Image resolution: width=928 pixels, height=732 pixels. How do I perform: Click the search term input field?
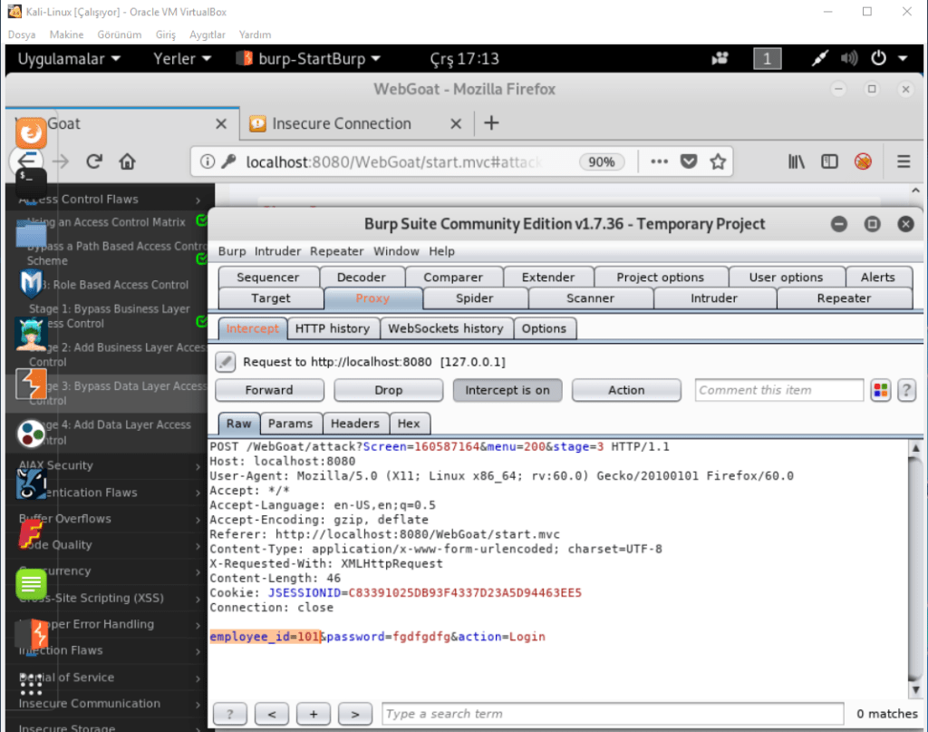tap(612, 714)
